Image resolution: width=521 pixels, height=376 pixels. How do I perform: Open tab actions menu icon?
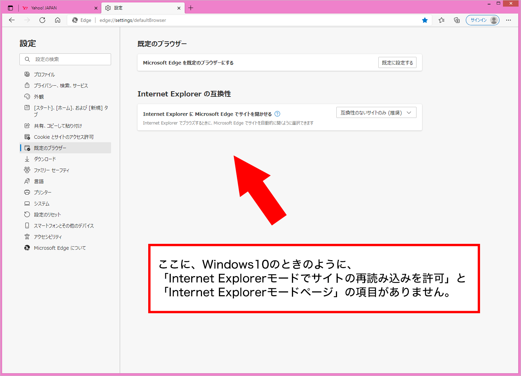point(10,8)
